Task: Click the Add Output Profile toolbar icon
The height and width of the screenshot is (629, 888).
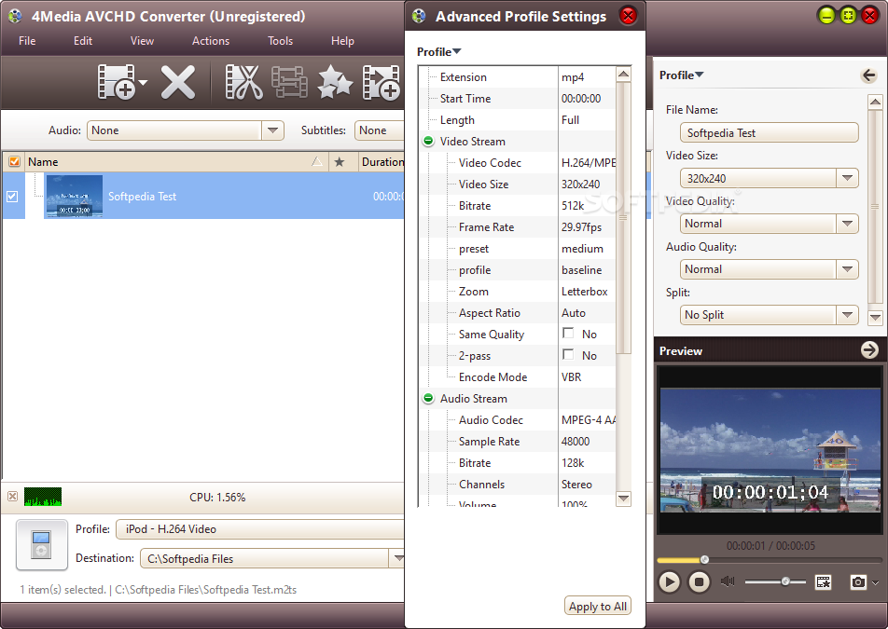Action: coord(382,83)
